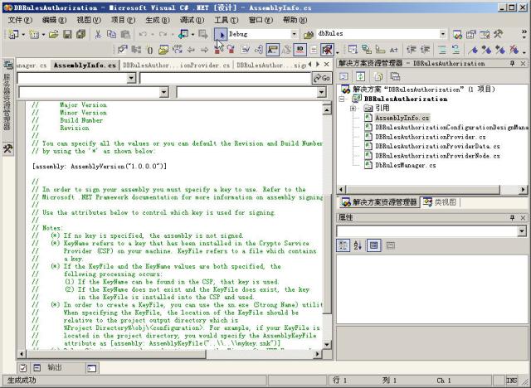
Task: Go to the previous bookmark icon
Action: click(x=499, y=50)
